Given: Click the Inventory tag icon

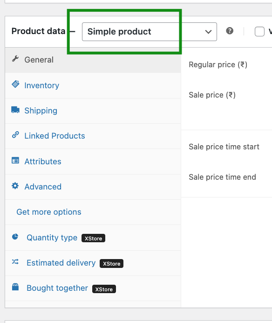Looking at the screenshot, I should [15, 84].
